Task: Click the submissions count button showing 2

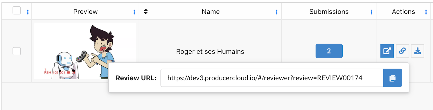Action: tap(329, 51)
